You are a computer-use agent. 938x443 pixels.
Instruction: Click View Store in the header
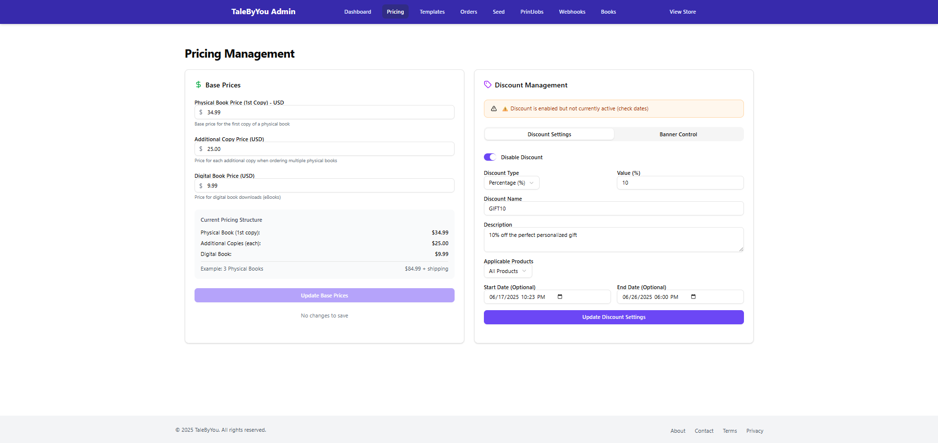coord(682,11)
